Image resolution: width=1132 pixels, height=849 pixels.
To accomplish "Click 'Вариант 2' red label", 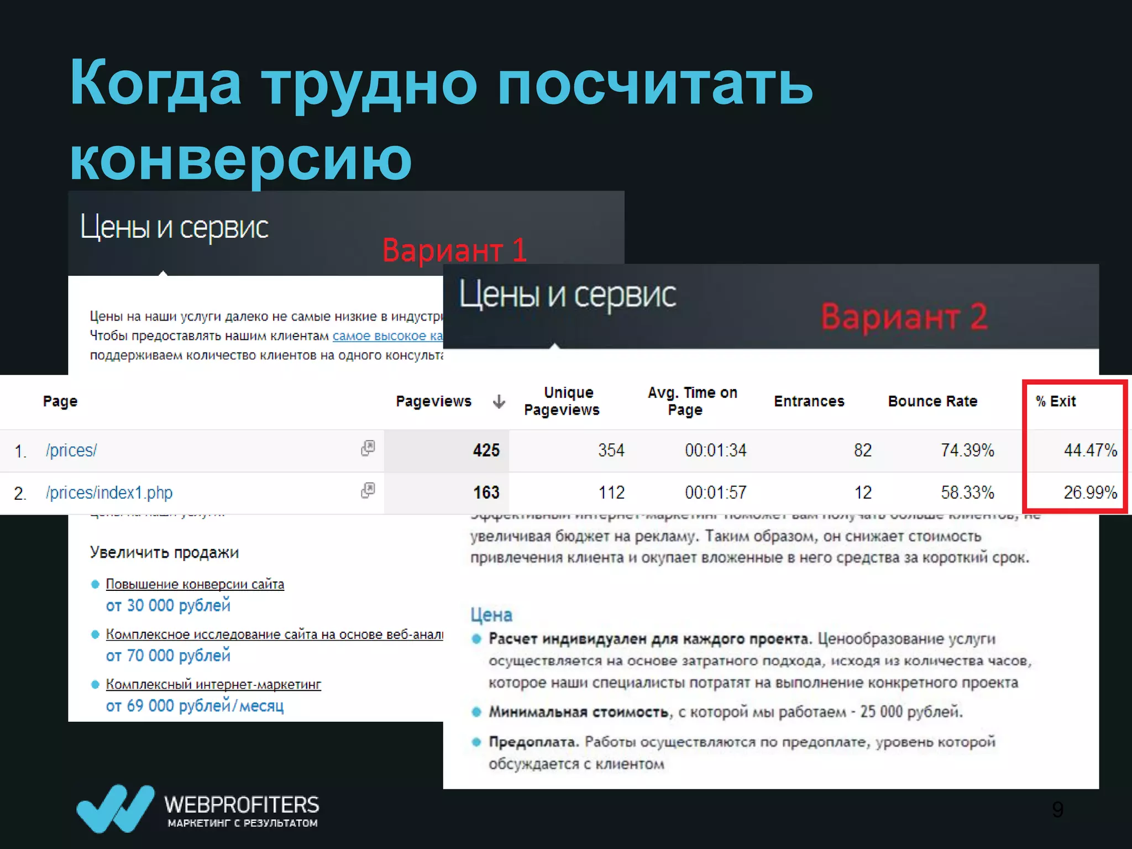I will pos(904,317).
